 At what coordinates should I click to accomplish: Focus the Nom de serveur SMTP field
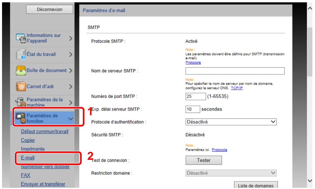point(235,71)
